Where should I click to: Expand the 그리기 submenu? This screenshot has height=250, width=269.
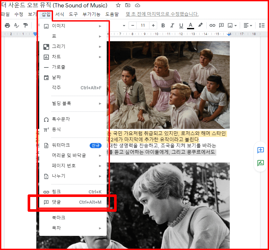click(73, 47)
